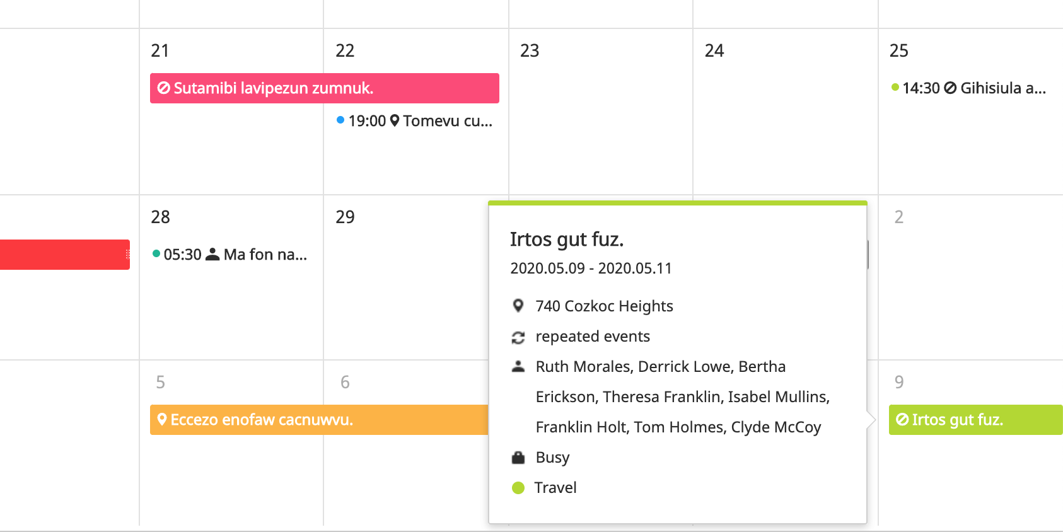Click the repeated events icon in the popup
The image size is (1063, 532).
point(518,336)
